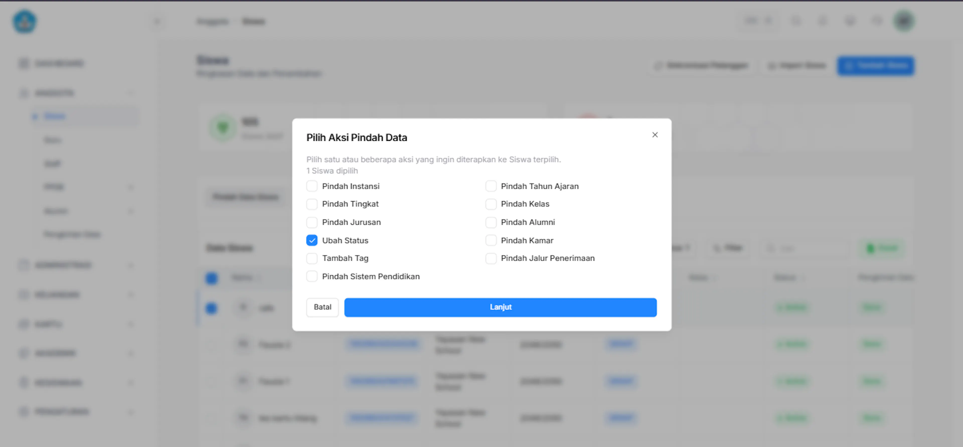This screenshot has width=963, height=447.
Task: Tick the Pindah Jurusan checkbox
Action: pos(312,222)
